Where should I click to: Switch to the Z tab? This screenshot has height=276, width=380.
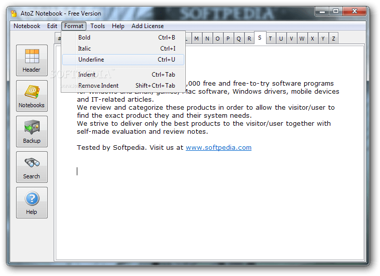click(x=333, y=39)
